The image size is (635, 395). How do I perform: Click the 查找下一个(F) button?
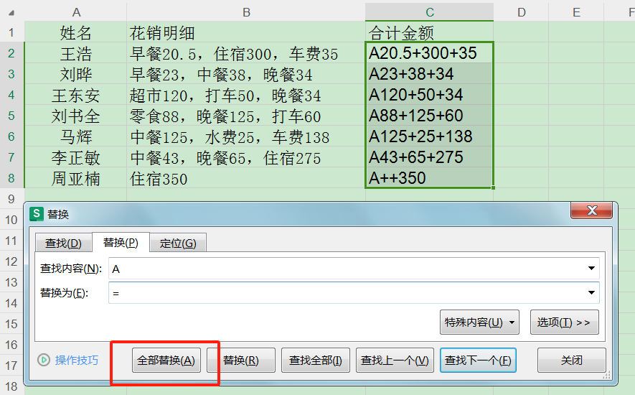(x=478, y=360)
